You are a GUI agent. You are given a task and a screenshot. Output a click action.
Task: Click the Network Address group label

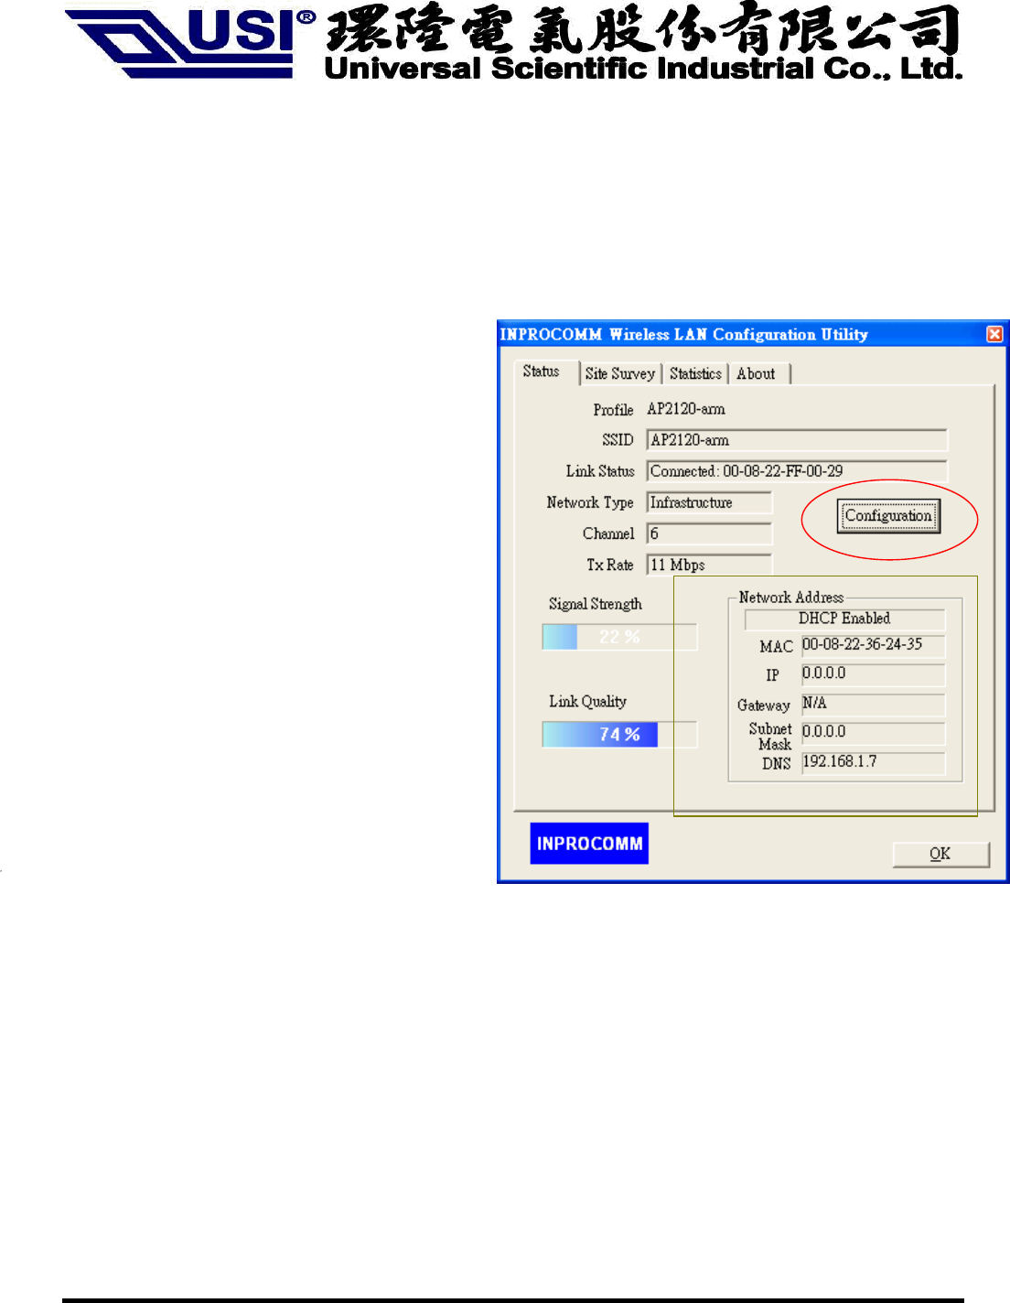(791, 598)
